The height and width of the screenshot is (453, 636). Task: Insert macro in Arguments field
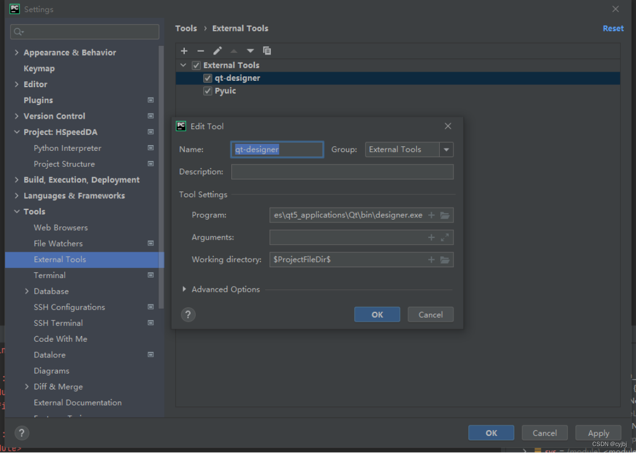(431, 237)
